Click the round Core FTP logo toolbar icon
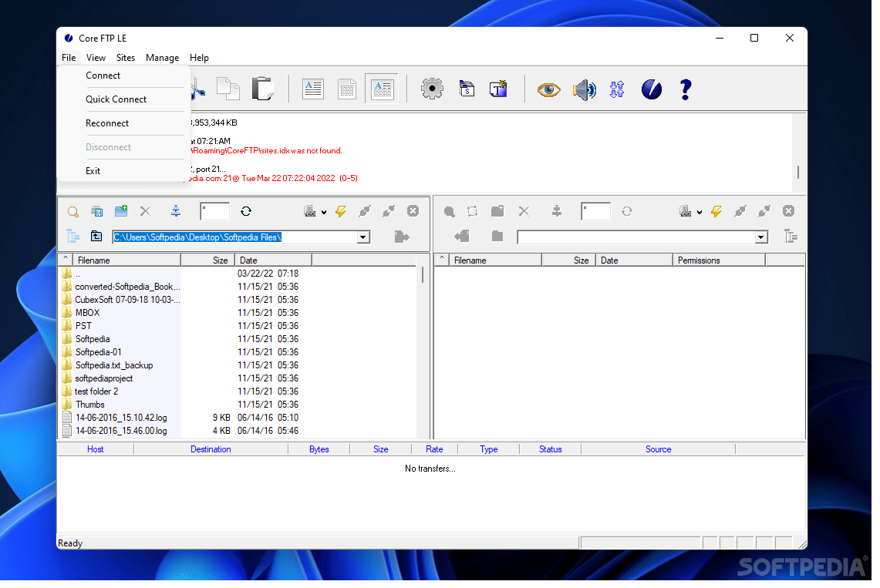Viewport: 880px width, 588px height. pyautogui.click(x=651, y=89)
